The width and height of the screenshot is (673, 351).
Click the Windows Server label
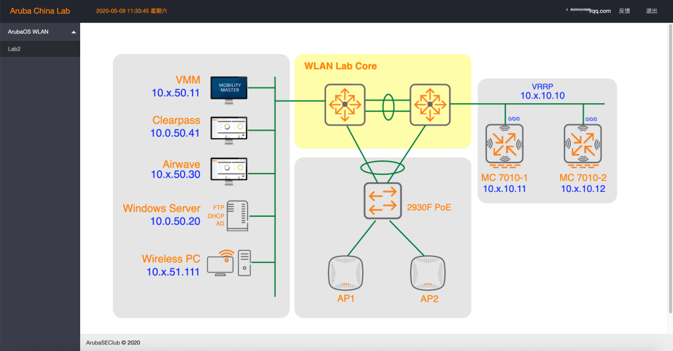pos(162,208)
